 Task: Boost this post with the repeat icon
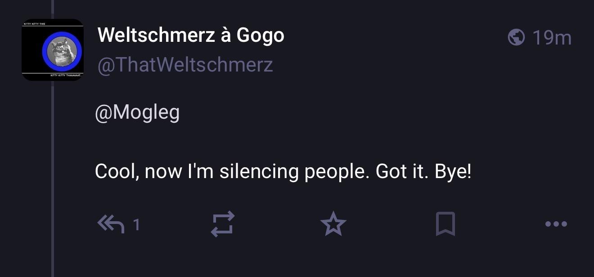pos(223,224)
